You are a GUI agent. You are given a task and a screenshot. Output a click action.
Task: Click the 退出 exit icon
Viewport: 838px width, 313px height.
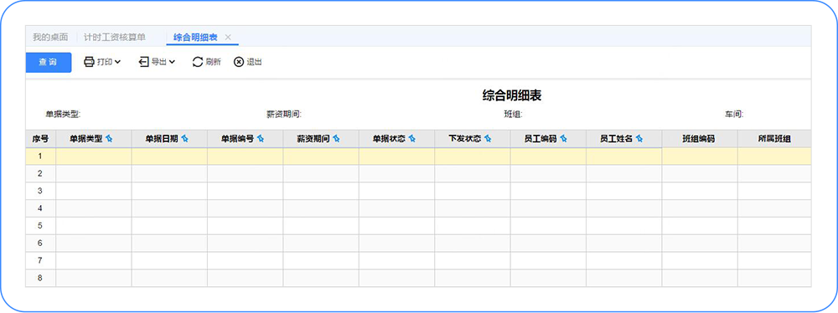tap(239, 62)
